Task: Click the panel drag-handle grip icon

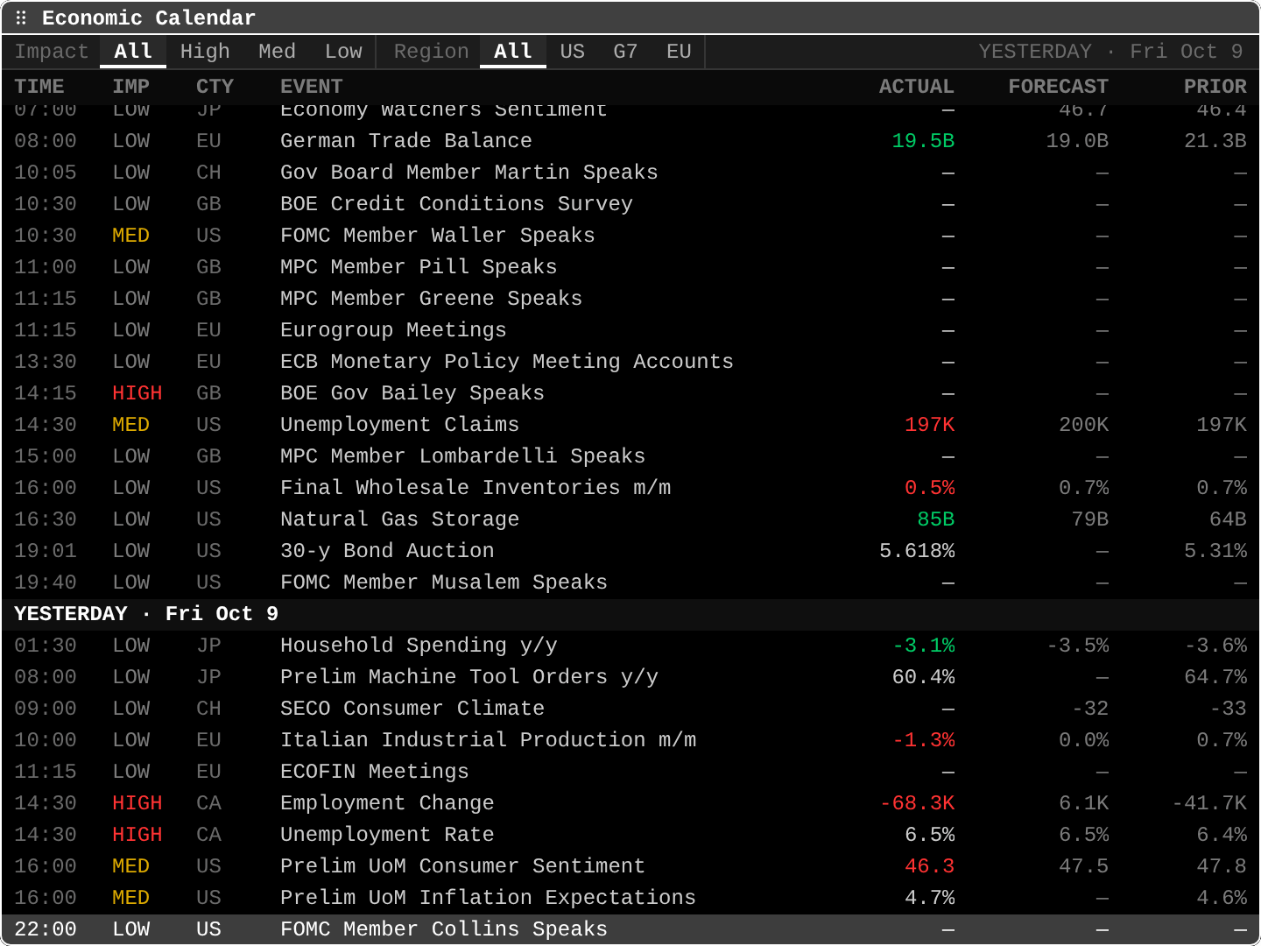Action: pos(21,18)
